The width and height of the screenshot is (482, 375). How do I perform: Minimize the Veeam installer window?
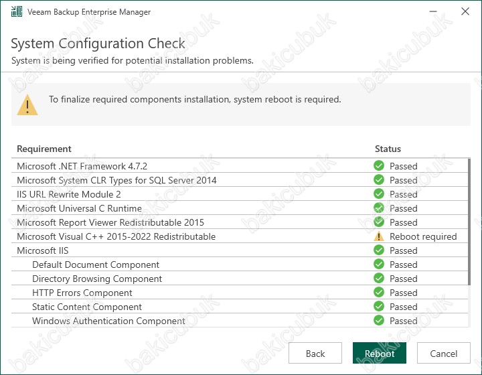433,11
